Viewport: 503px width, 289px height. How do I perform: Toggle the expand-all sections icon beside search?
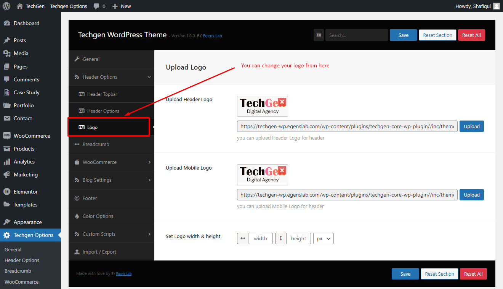click(319, 35)
